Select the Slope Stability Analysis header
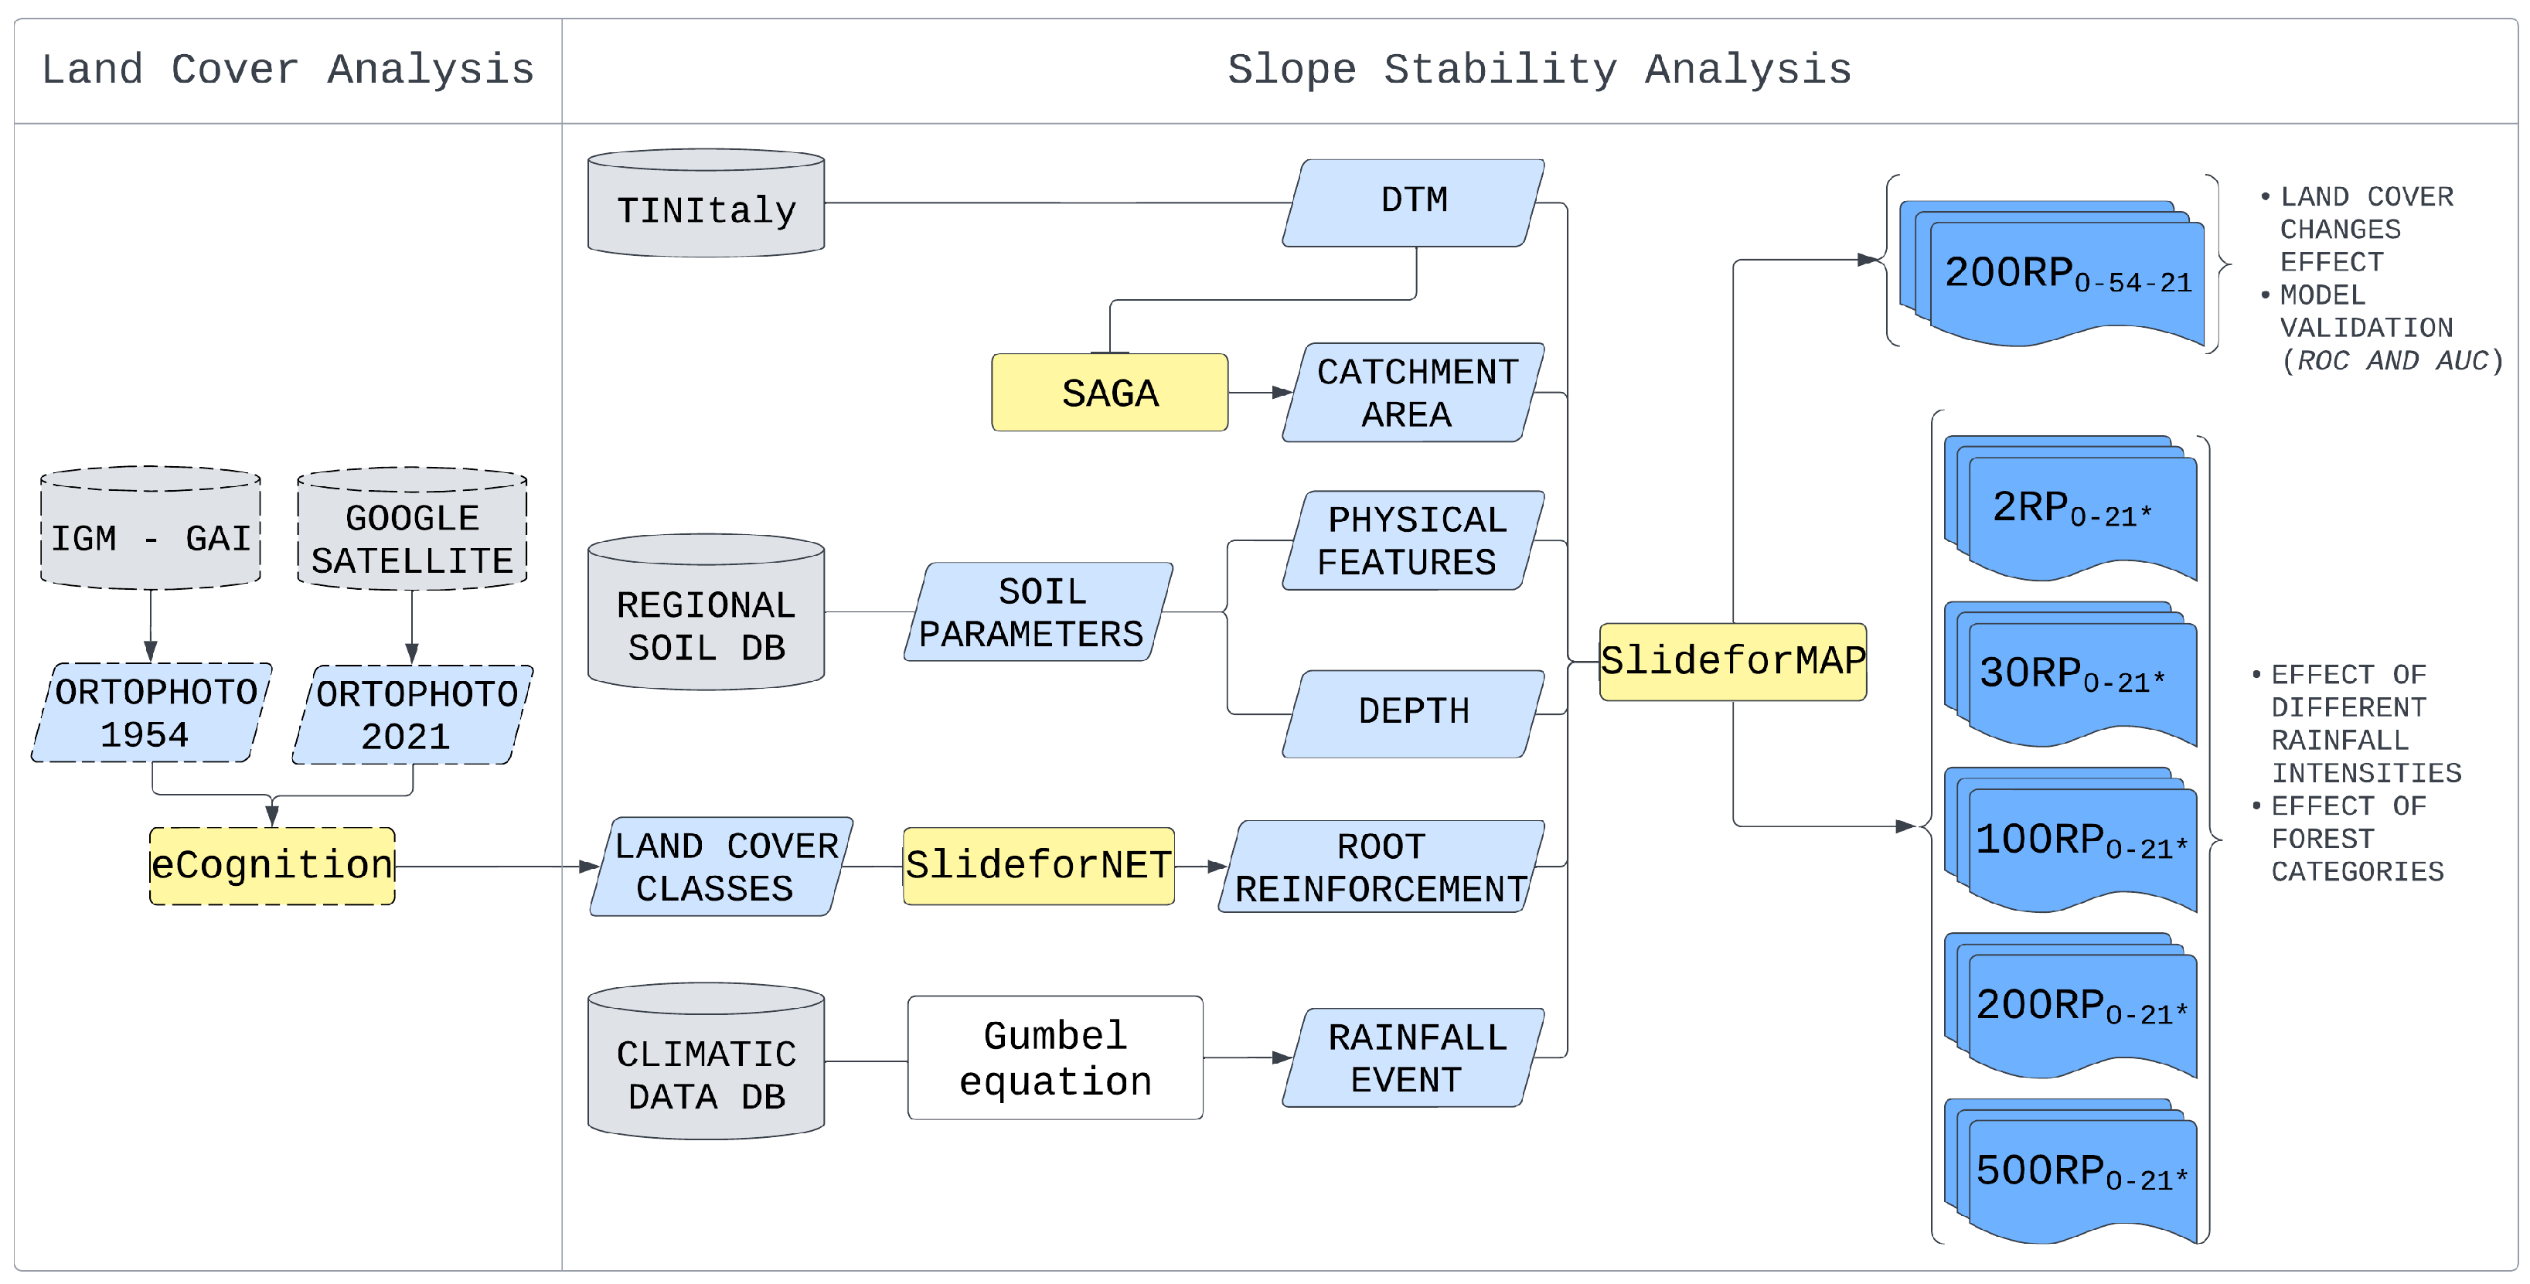 (x=1539, y=71)
